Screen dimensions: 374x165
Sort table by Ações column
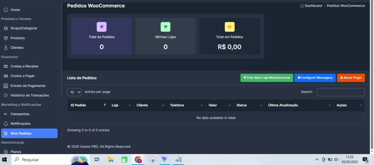tap(349, 105)
